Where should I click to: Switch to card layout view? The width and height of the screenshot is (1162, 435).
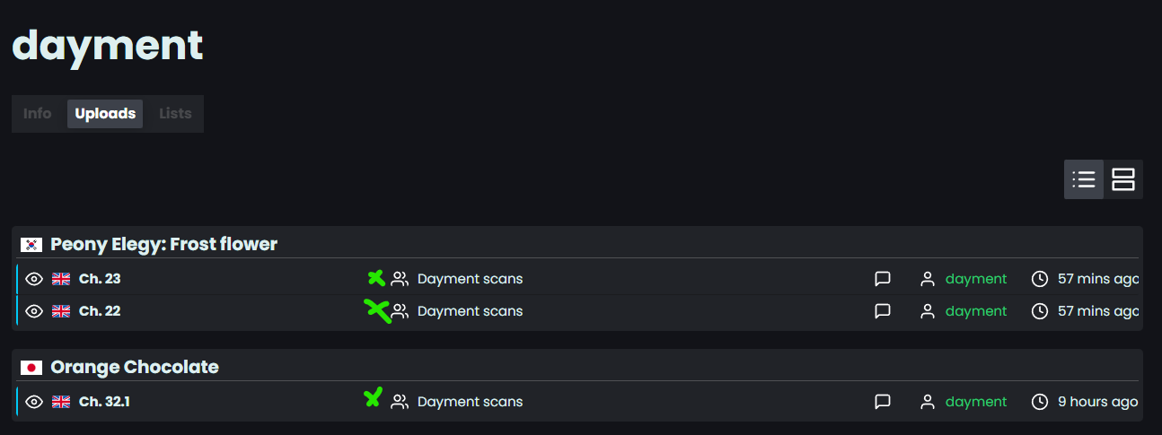pyautogui.click(x=1123, y=179)
